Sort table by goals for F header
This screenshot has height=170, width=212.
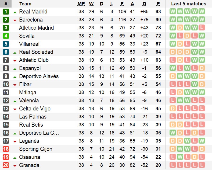point(122,4)
